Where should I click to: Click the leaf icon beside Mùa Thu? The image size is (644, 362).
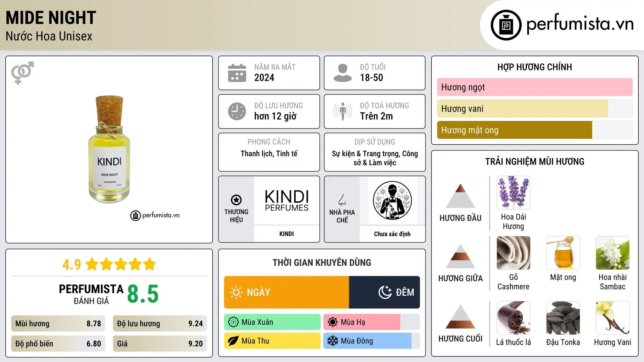click(233, 341)
